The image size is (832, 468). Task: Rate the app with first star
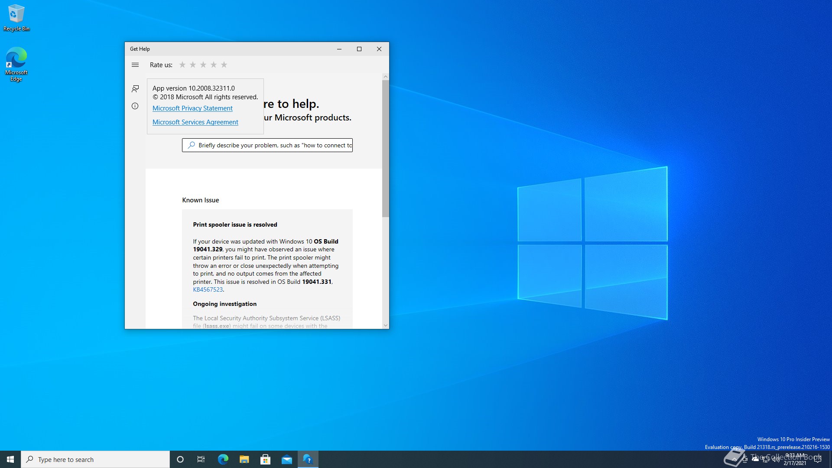point(182,65)
